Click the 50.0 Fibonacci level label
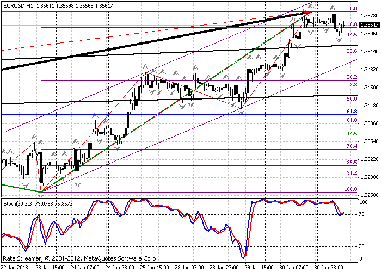 pyautogui.click(x=352, y=99)
